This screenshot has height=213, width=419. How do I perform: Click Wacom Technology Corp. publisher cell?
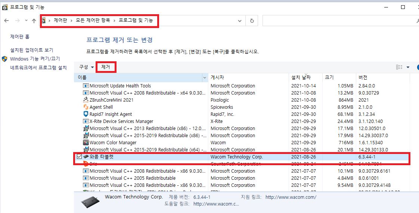236,157
